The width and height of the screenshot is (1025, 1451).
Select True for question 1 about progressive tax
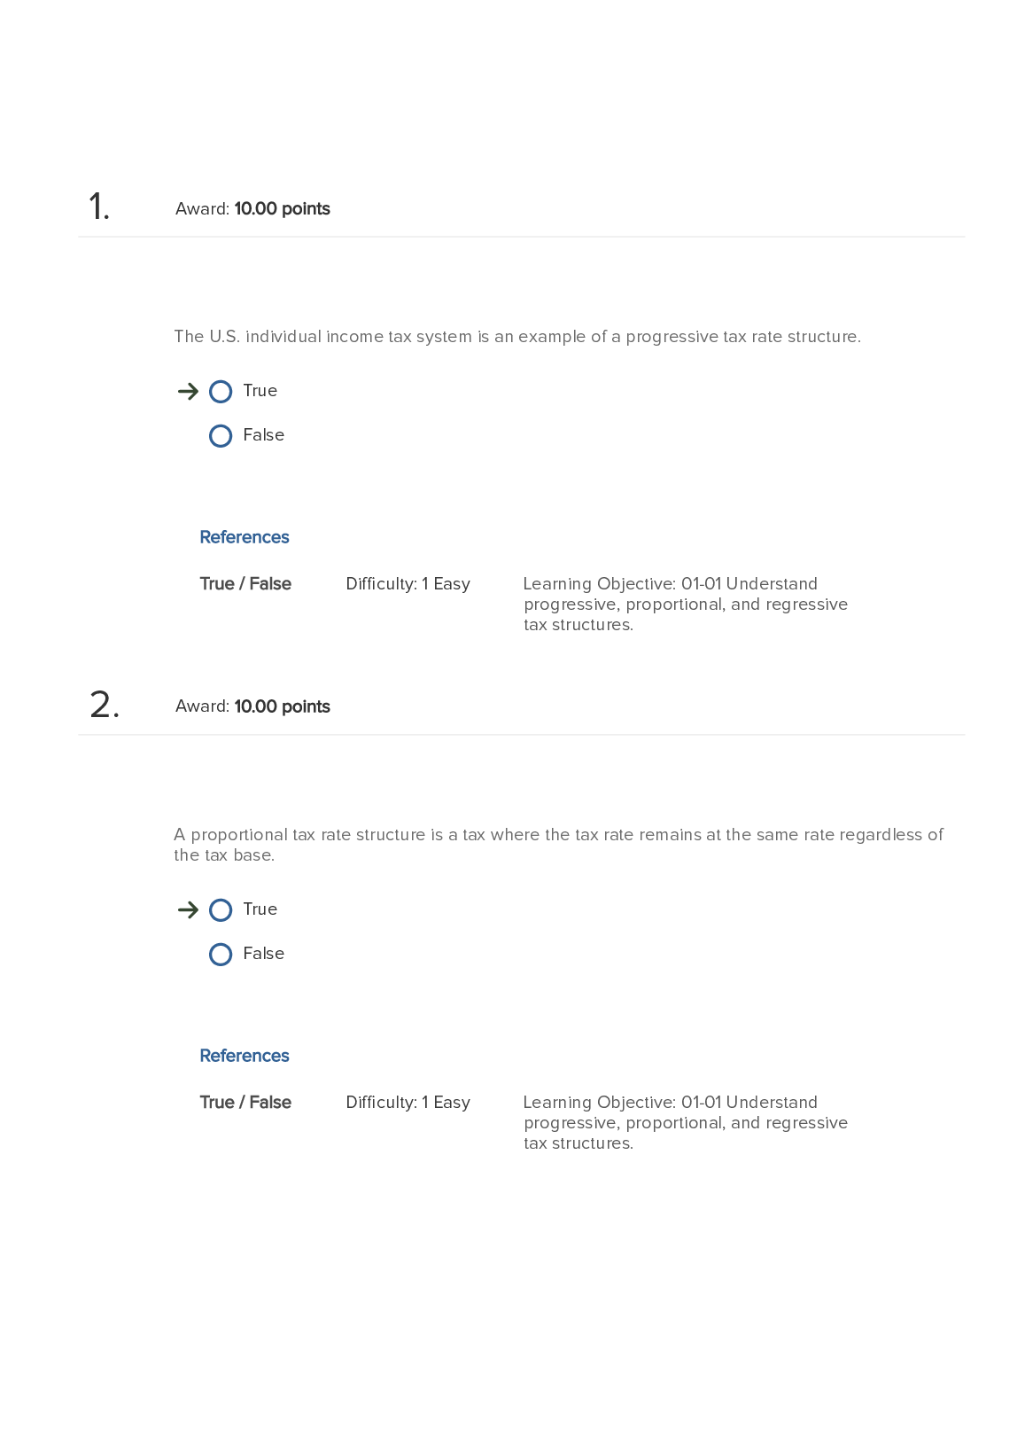[x=221, y=392]
